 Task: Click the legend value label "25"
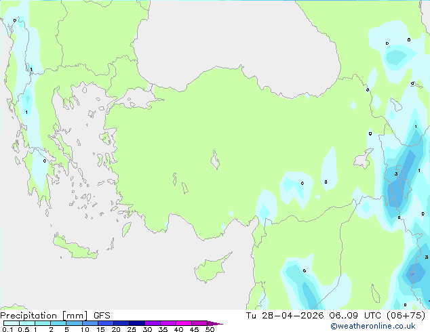(132, 329)
